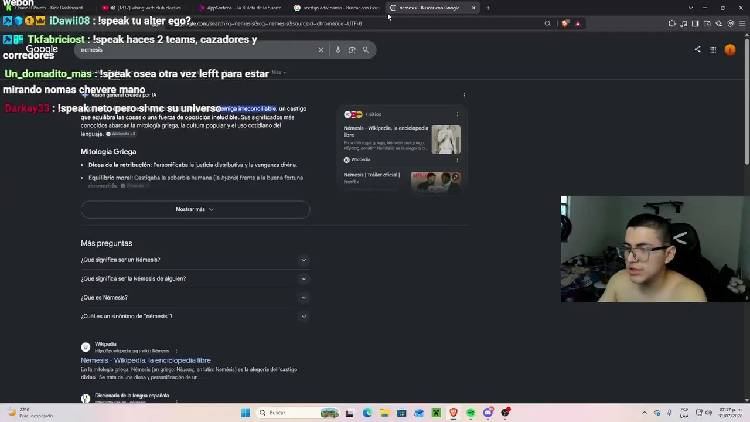Open the Wikipedia +3 source chip

click(121, 134)
